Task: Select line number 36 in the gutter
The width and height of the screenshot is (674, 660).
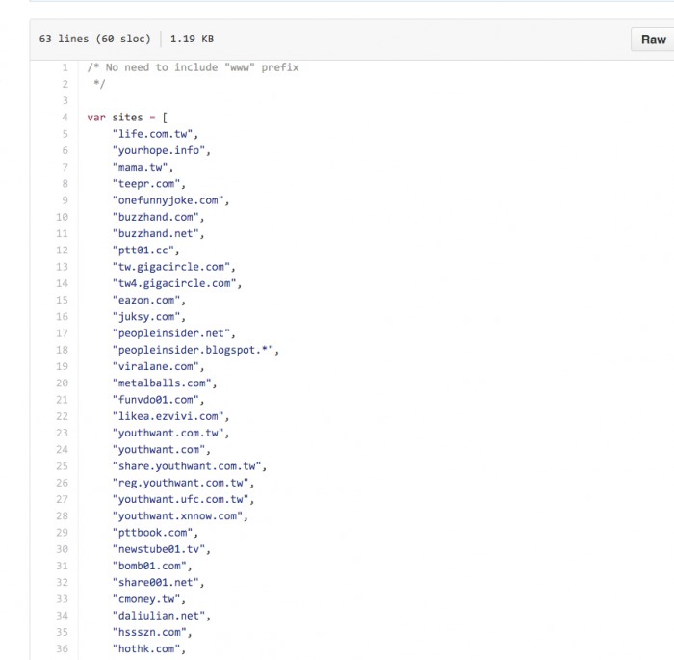Action: 62,649
